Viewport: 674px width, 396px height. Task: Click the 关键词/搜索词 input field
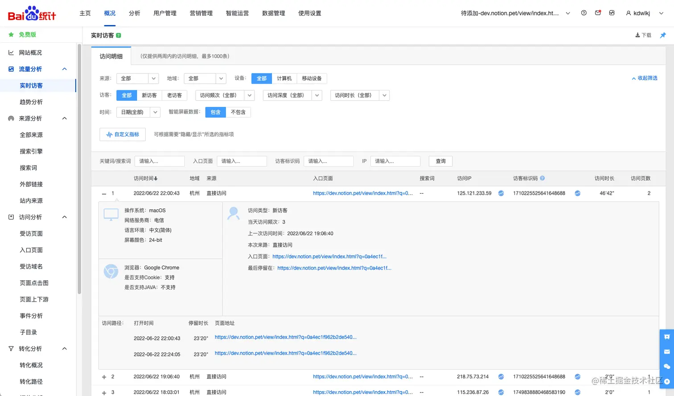tap(160, 161)
